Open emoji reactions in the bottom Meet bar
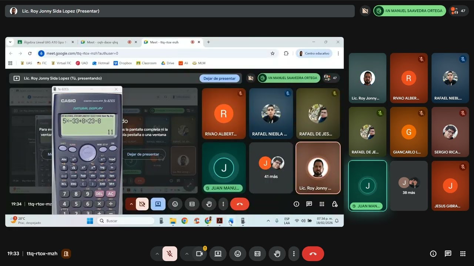The height and width of the screenshot is (266, 474). pos(238,254)
